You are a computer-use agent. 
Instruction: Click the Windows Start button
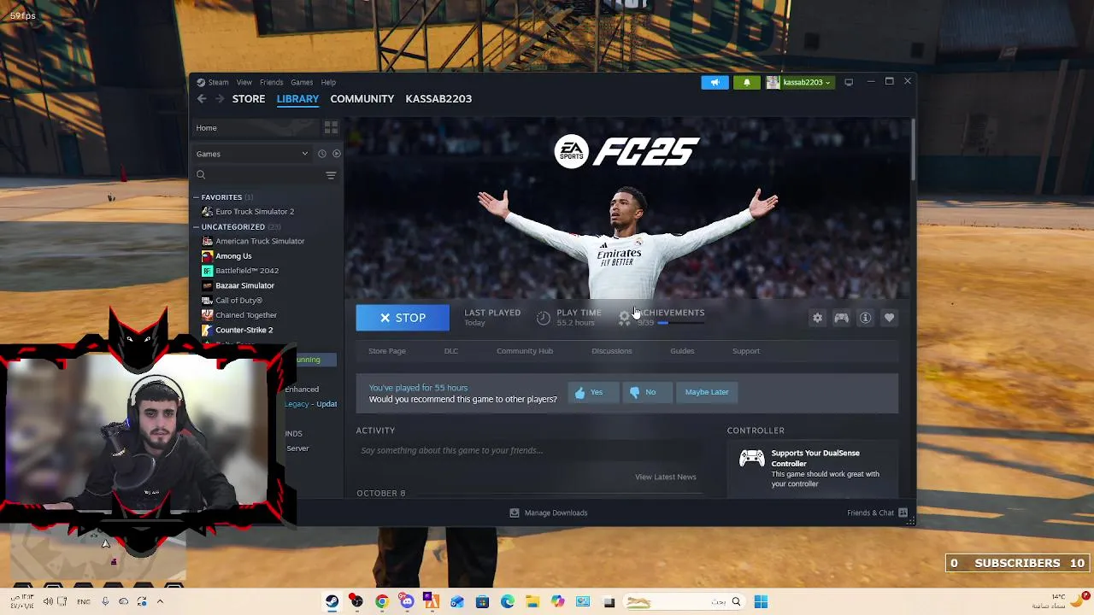[761, 602]
